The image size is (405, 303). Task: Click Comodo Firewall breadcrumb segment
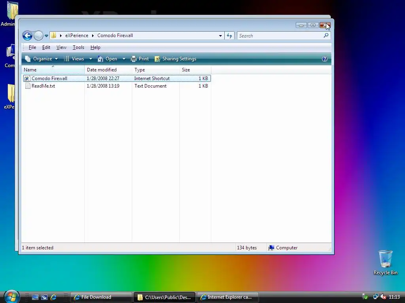[x=115, y=36]
